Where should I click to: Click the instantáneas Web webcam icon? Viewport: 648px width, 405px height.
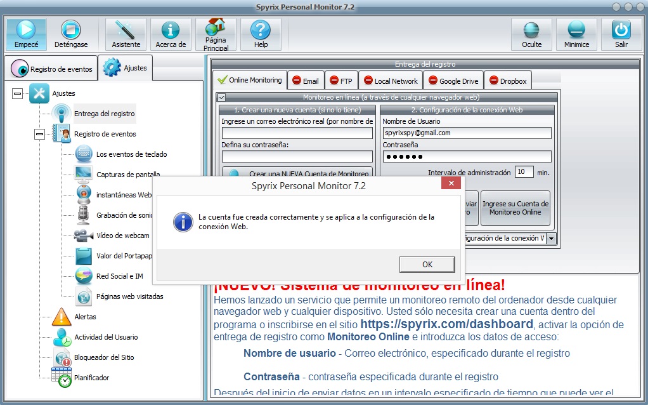tap(84, 194)
